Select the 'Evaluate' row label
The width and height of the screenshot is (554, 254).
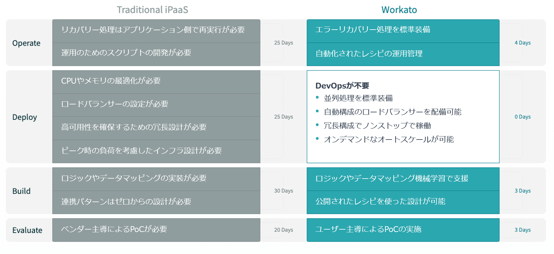tap(27, 230)
